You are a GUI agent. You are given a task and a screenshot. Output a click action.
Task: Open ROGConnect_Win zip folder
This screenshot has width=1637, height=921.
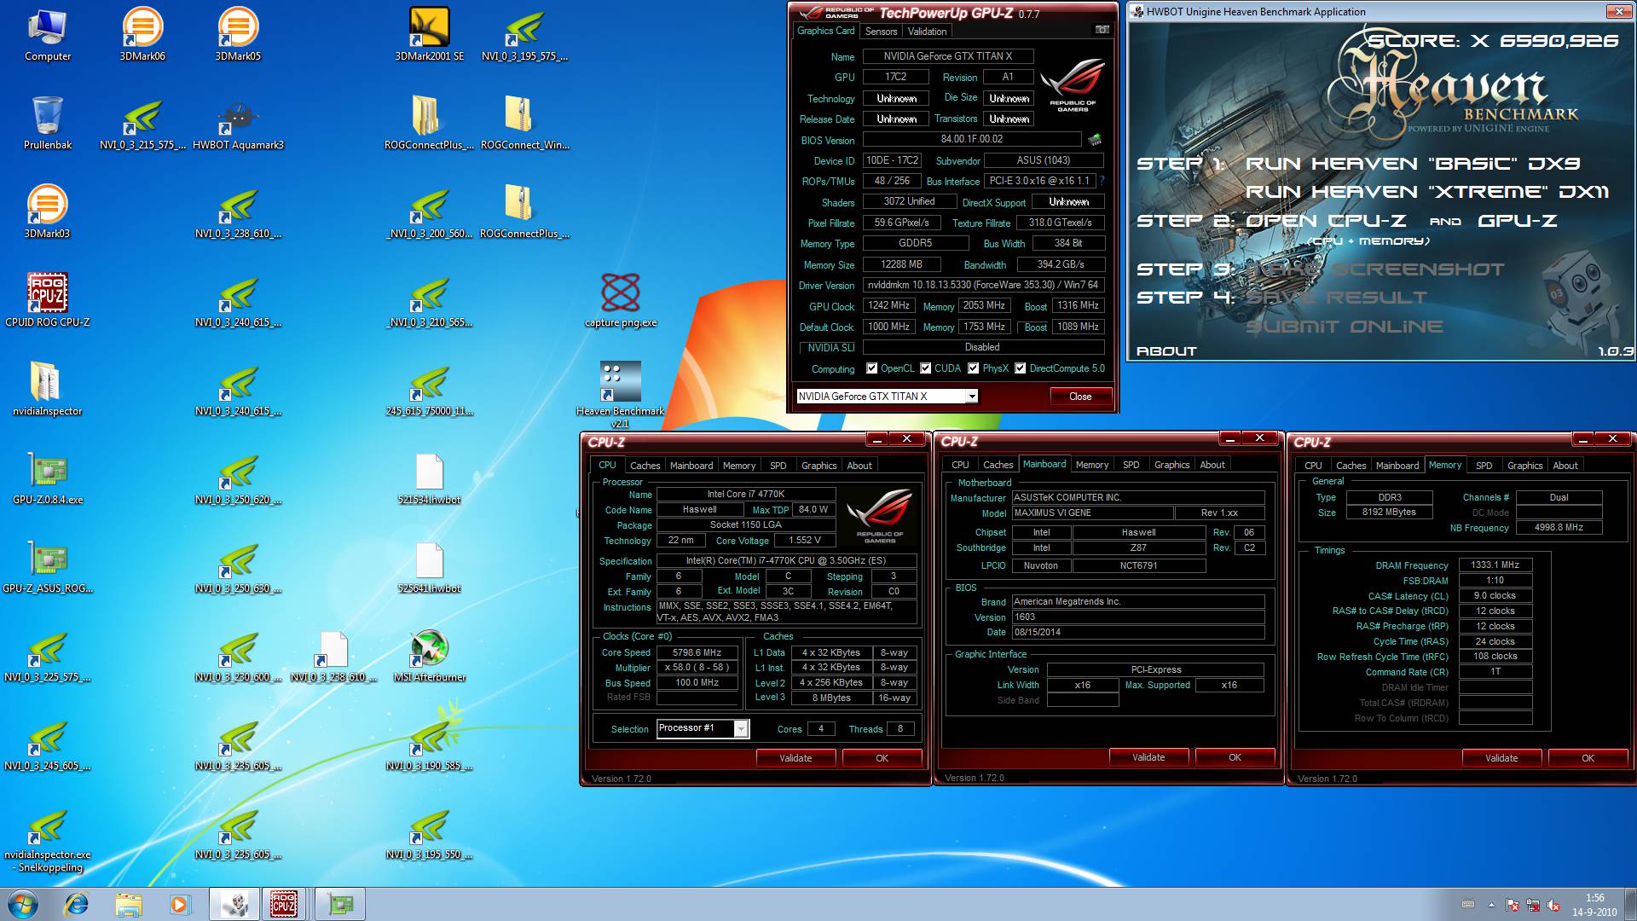pos(524,123)
